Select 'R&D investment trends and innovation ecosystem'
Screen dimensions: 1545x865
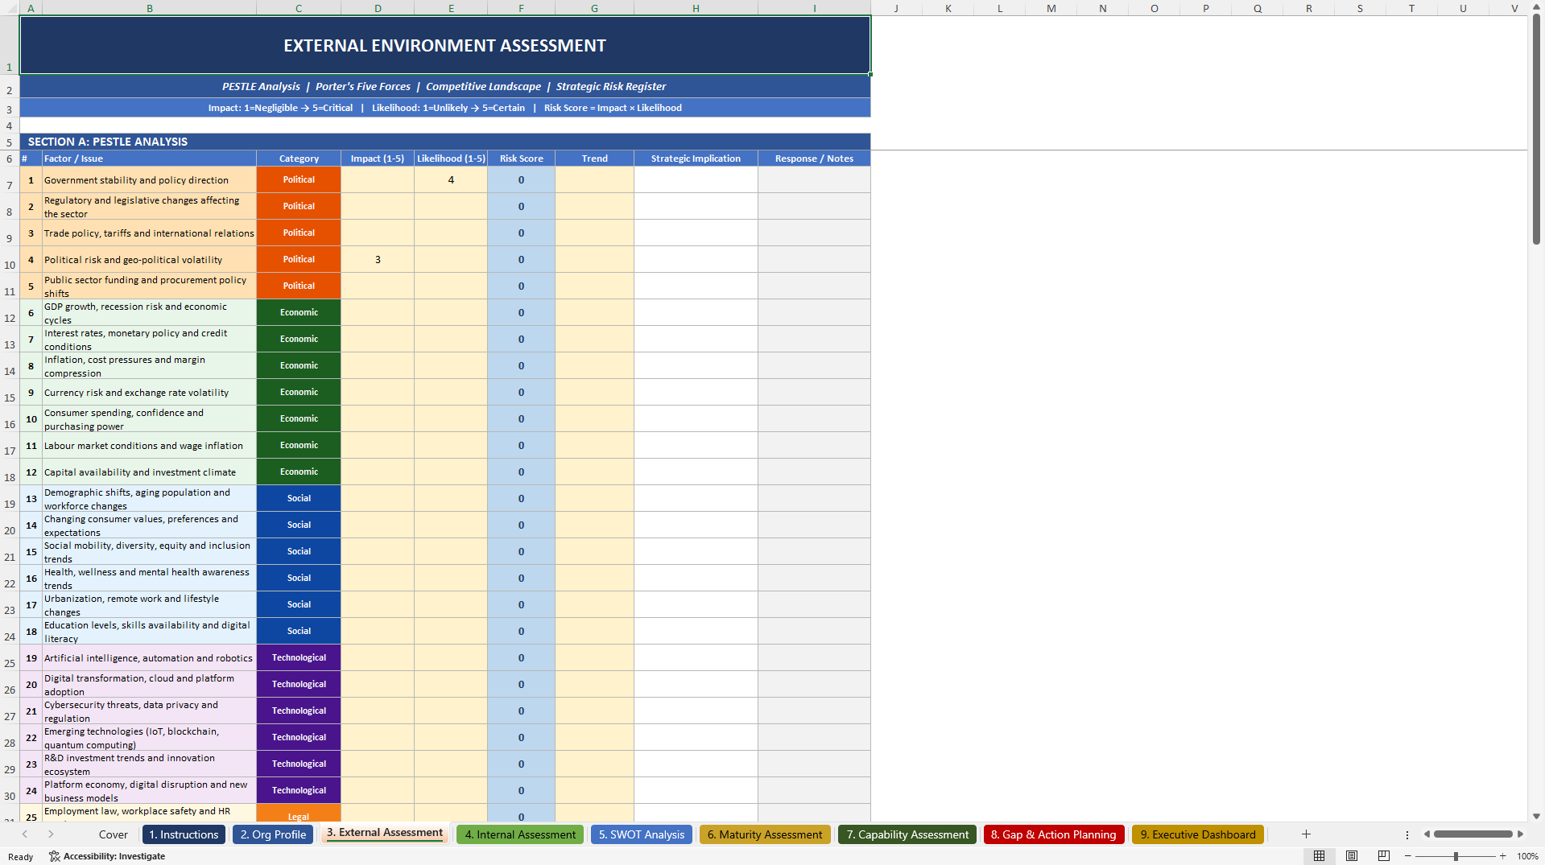click(149, 764)
